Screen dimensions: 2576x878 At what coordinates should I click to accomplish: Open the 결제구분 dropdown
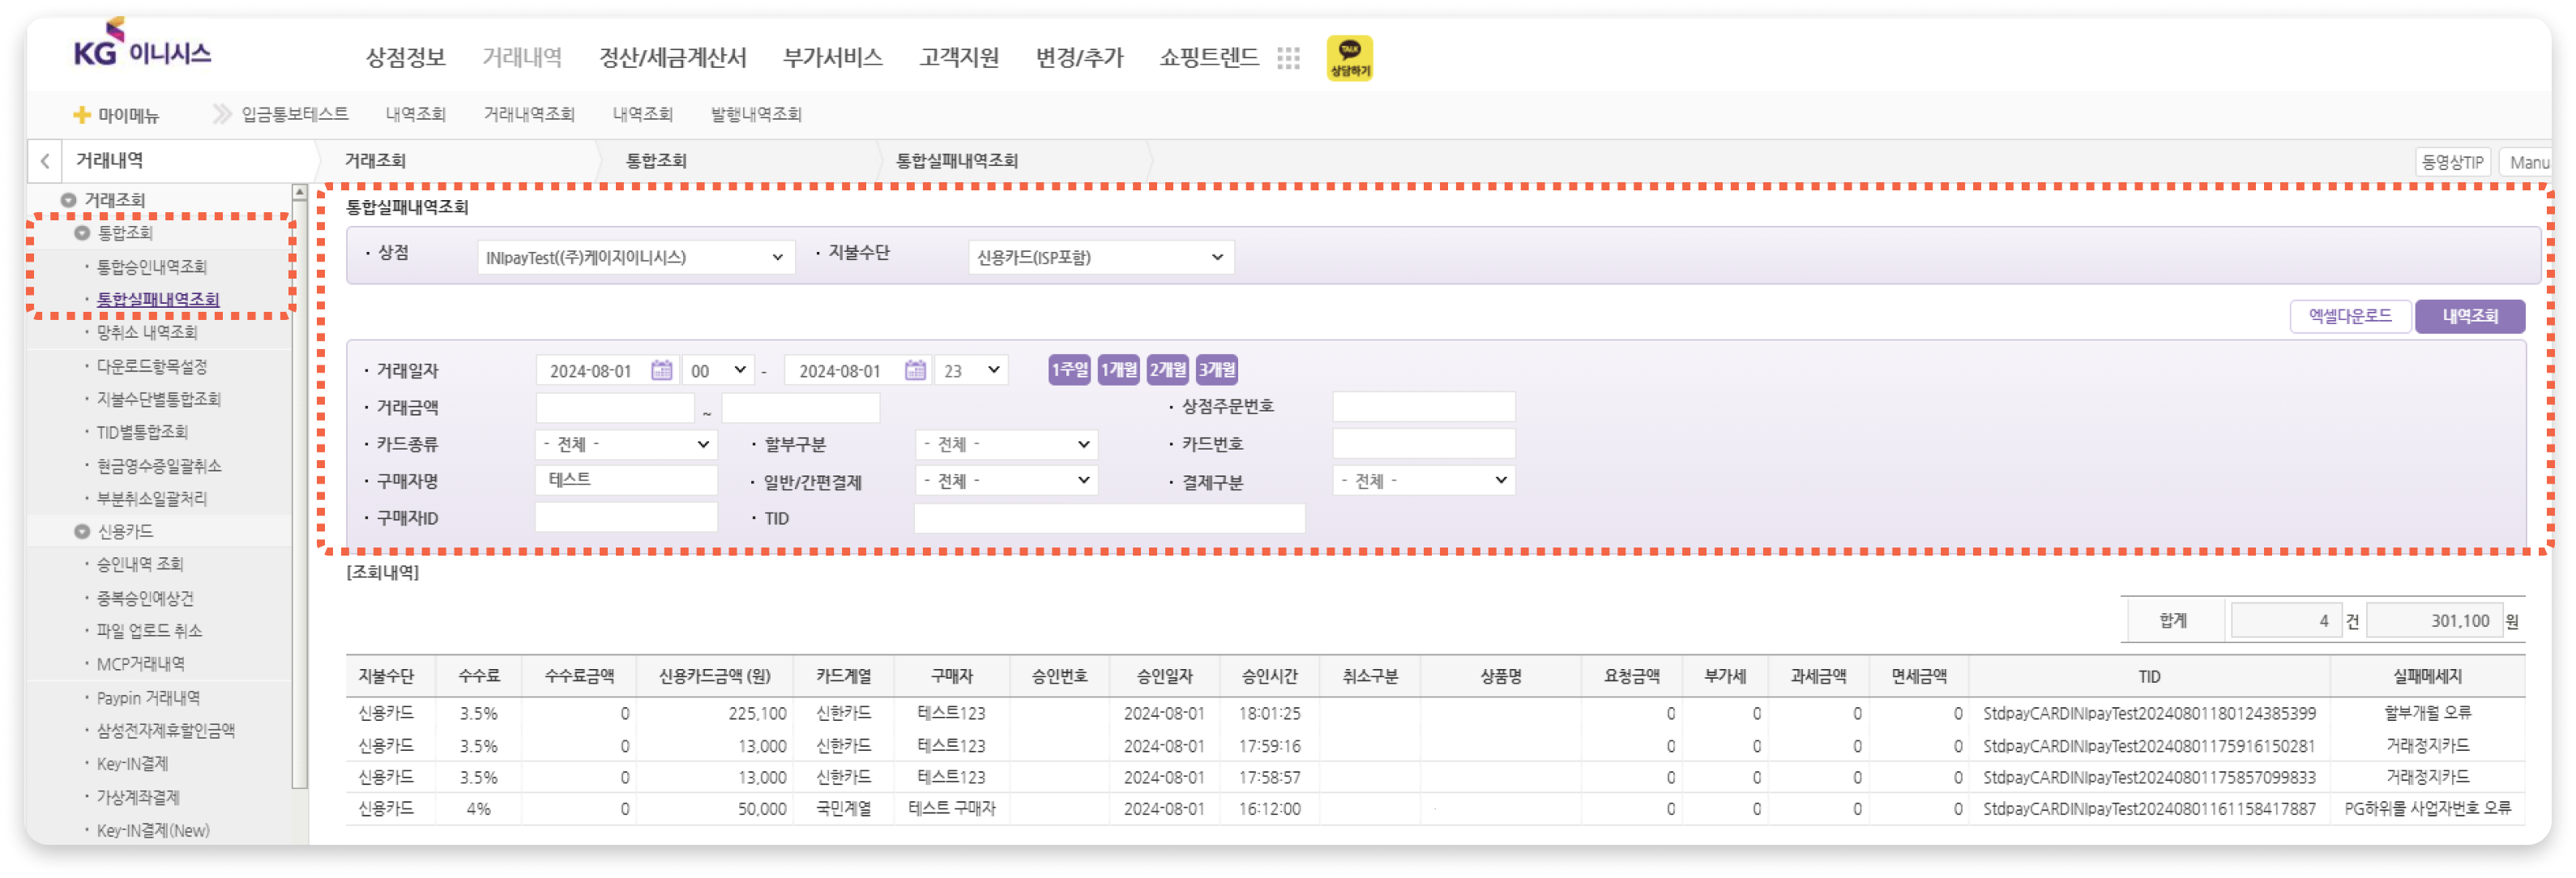(x=1423, y=481)
